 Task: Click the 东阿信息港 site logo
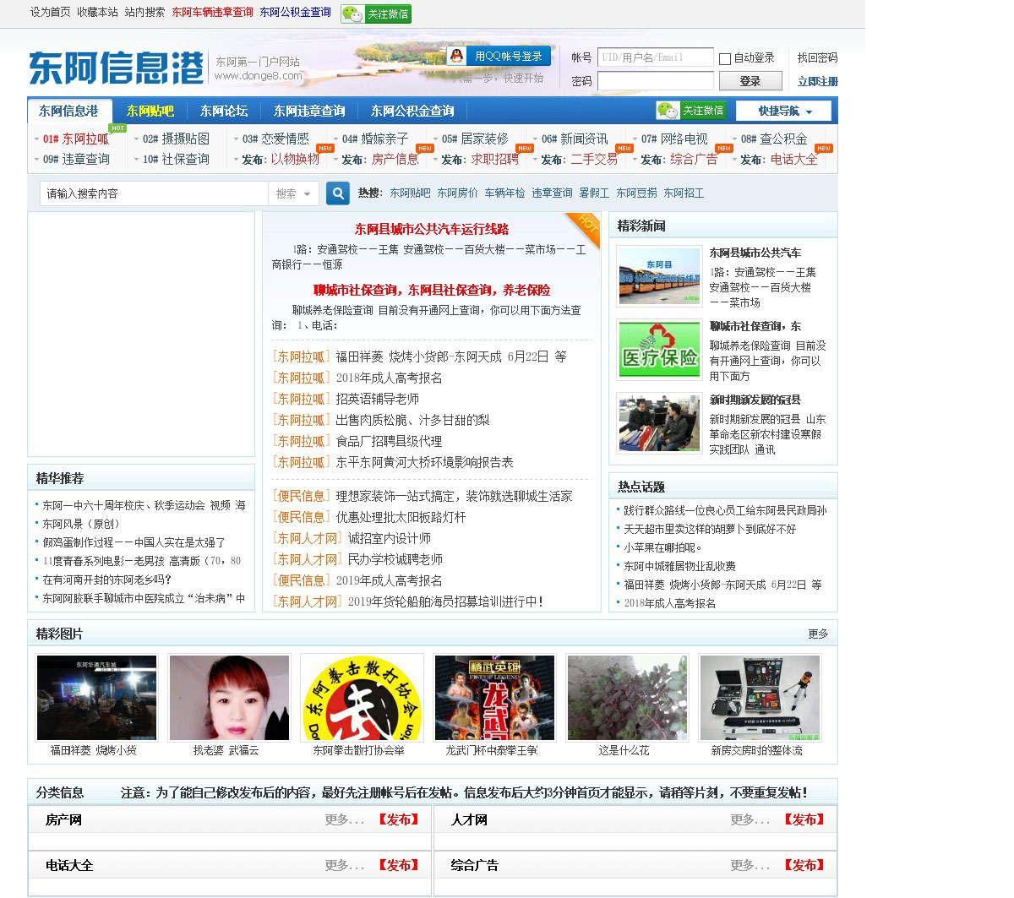(116, 68)
